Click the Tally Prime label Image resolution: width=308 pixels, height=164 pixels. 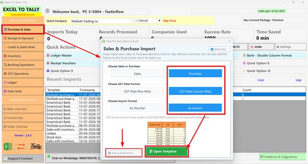[x=169, y=20]
